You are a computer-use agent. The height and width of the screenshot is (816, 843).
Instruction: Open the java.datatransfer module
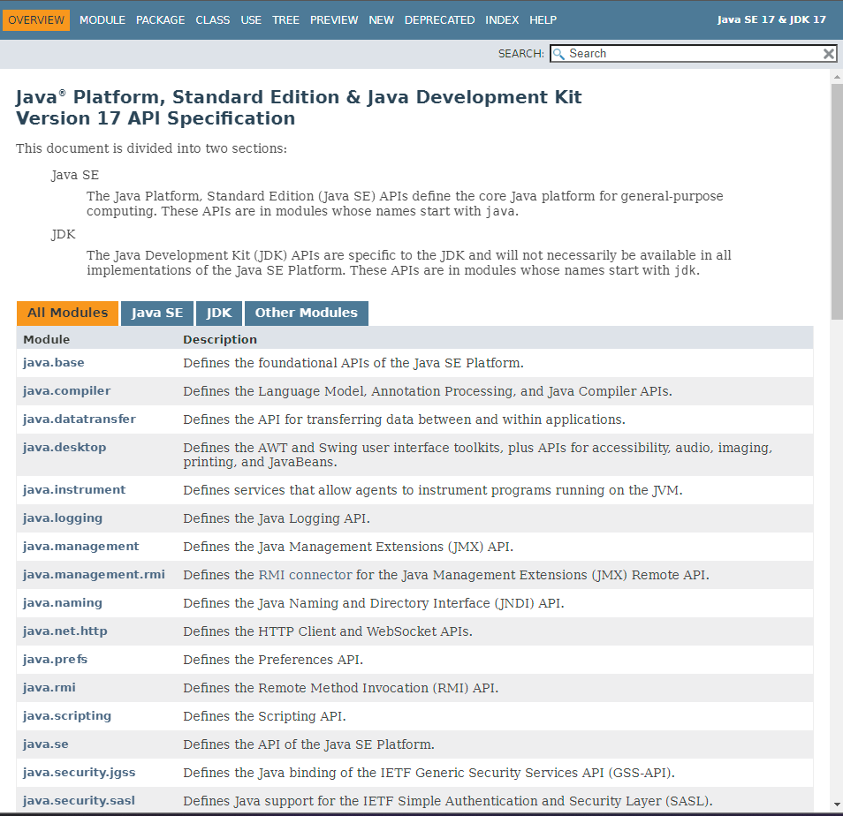79,419
